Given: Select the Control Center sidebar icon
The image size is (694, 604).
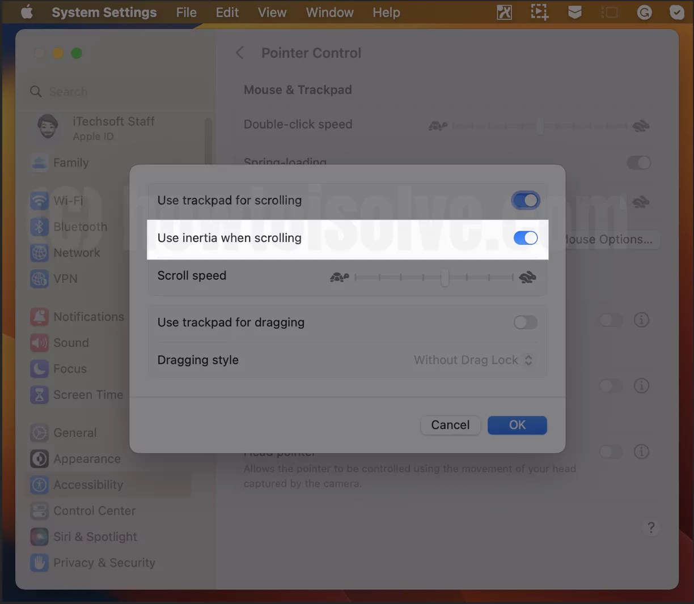Looking at the screenshot, I should click(94, 511).
